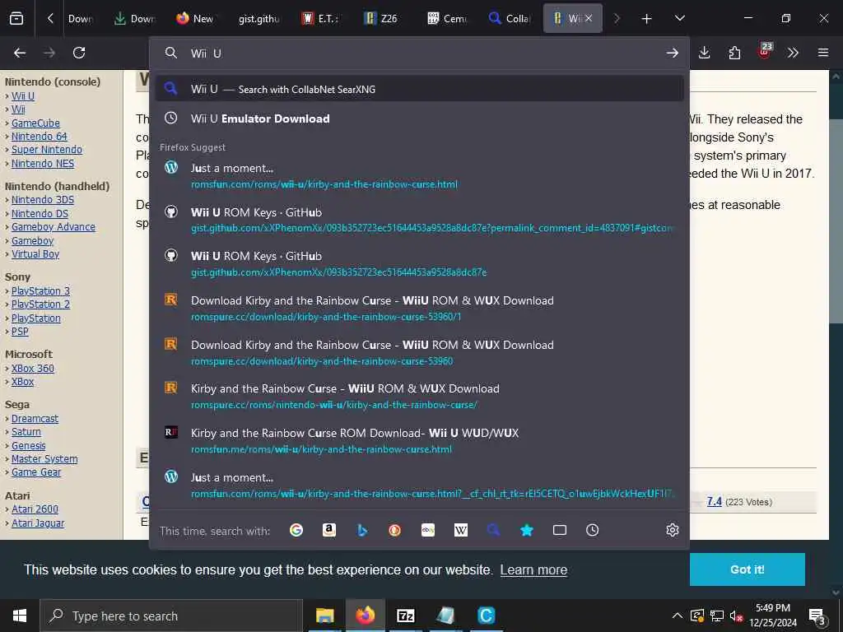Viewport: 843px width, 632px height.
Task: Open romsfun.com Just a moment first suggestion
Action: pos(419,176)
